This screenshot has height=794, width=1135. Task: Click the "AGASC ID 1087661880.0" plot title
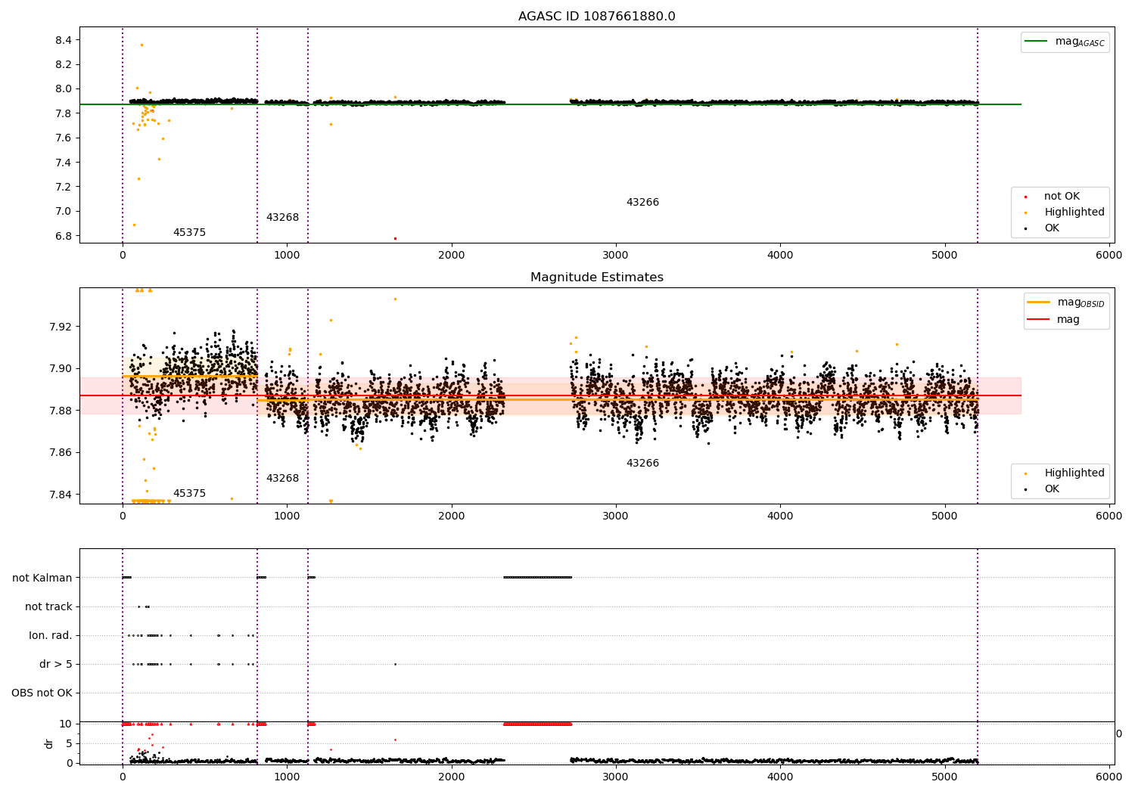[596, 17]
